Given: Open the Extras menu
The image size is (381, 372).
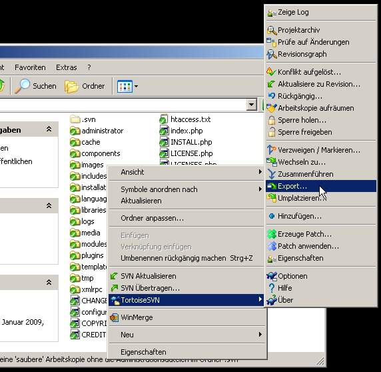Looking at the screenshot, I should click(x=67, y=67).
